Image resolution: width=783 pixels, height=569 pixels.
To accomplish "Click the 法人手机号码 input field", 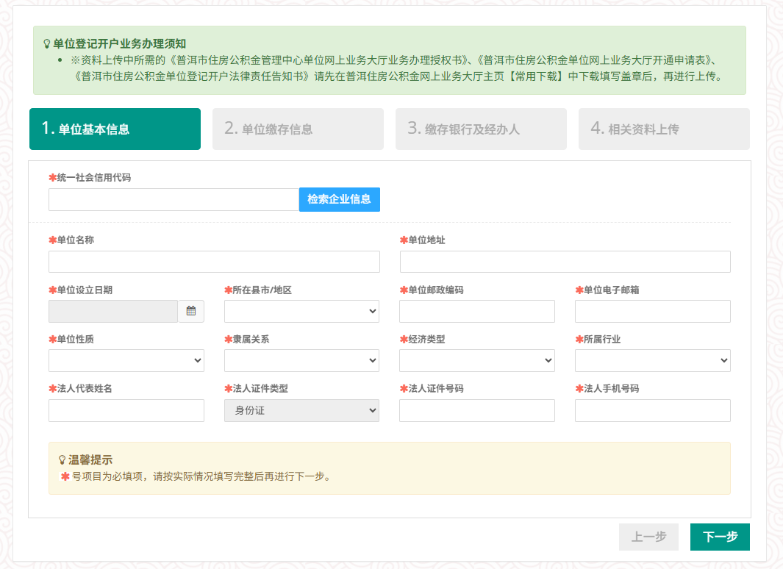I will (x=652, y=410).
